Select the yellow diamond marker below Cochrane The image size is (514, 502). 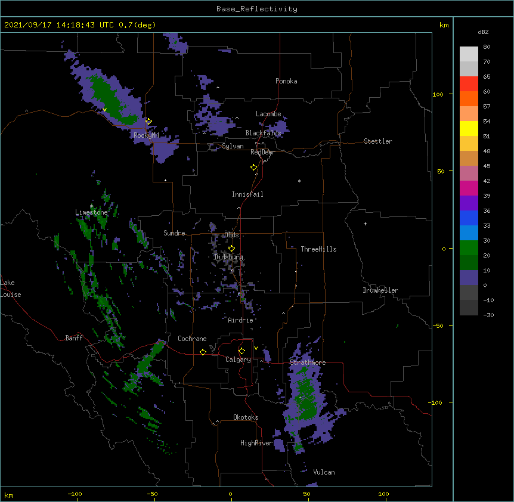203,352
